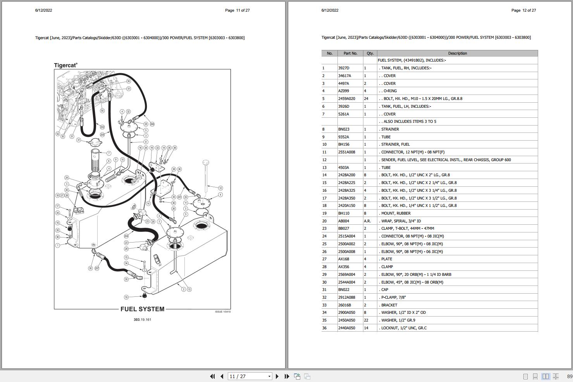Click the 'Qty.' column header
The width and height of the screenshot is (573, 382).
point(370,53)
